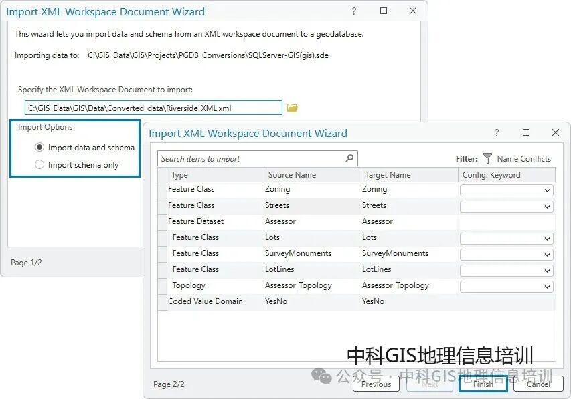Click the SQLServer-GIS(gis).sde import path text

pyautogui.click(x=208, y=55)
